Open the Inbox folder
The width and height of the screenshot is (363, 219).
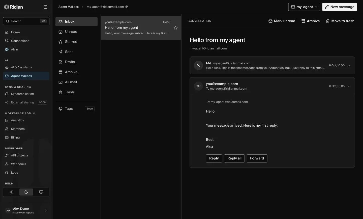pyautogui.click(x=76, y=22)
